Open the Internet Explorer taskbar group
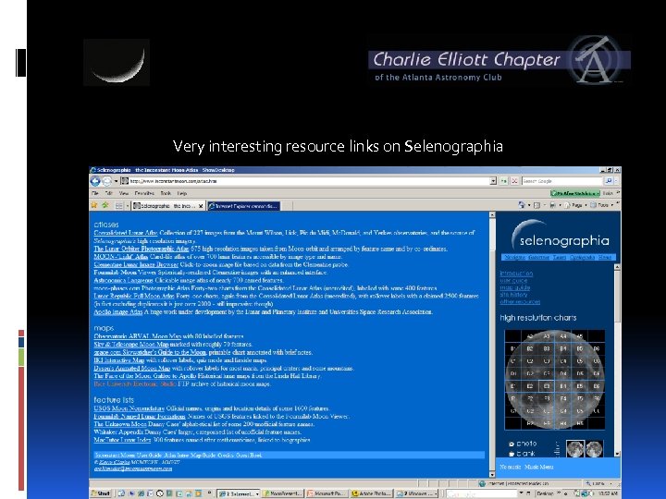Viewport: 666px width, 499px height. point(239,493)
